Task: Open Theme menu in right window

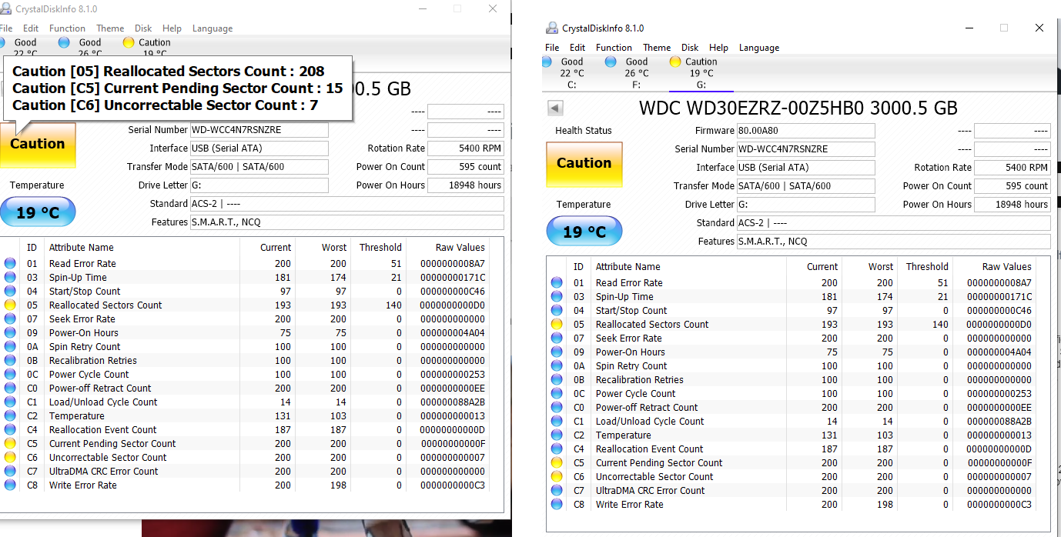Action: 657,48
